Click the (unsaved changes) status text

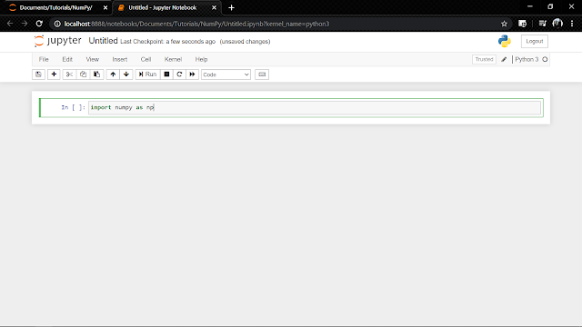point(245,42)
